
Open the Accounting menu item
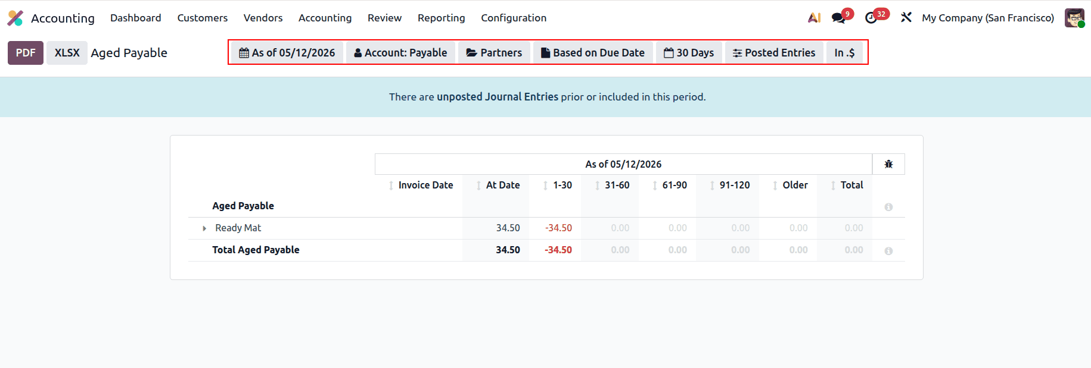(x=325, y=18)
